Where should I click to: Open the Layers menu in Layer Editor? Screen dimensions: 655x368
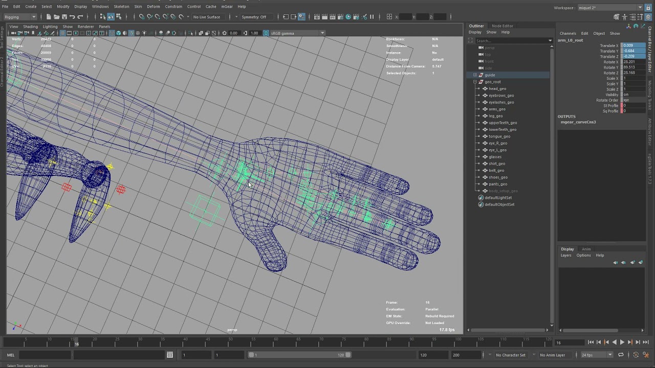(566, 256)
